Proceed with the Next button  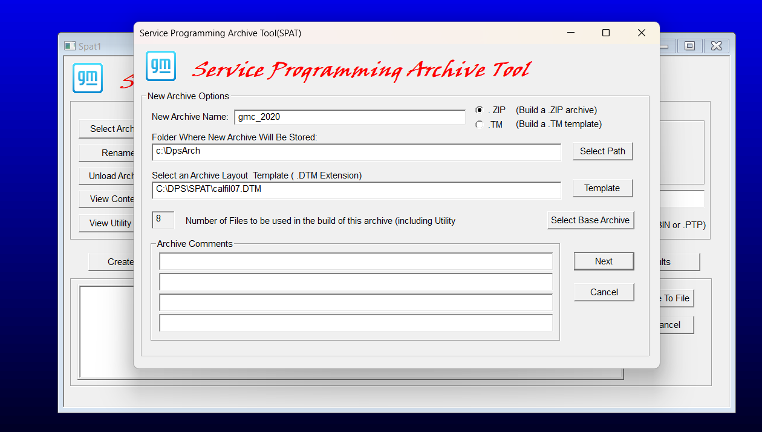point(604,261)
